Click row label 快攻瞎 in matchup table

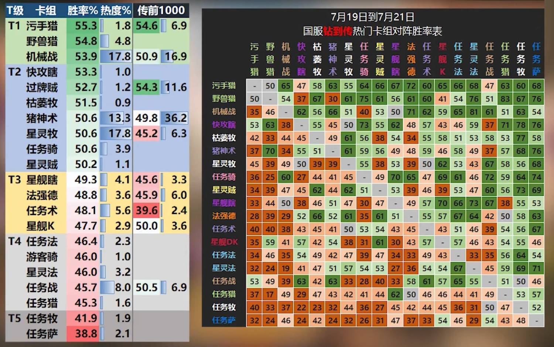(x=224, y=125)
